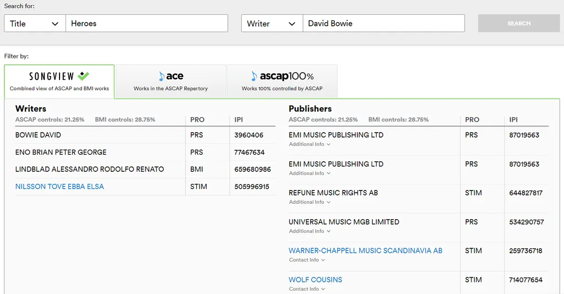
Task: Click Publishers 'BMI controls: 28.75%' text
Action: click(x=399, y=119)
